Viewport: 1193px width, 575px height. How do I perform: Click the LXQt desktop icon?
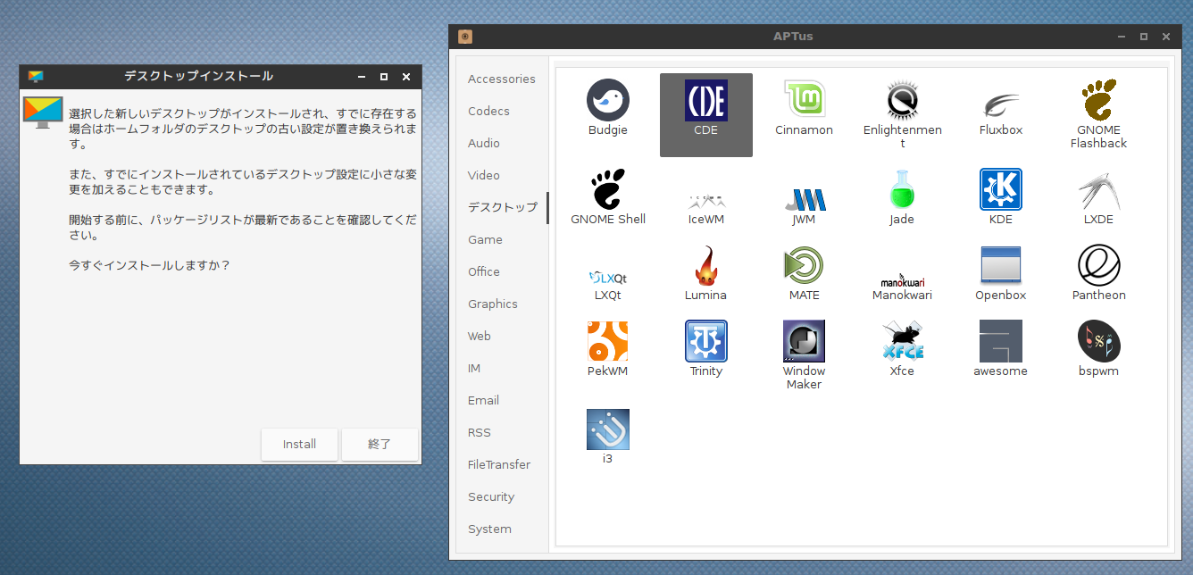pyautogui.click(x=608, y=278)
